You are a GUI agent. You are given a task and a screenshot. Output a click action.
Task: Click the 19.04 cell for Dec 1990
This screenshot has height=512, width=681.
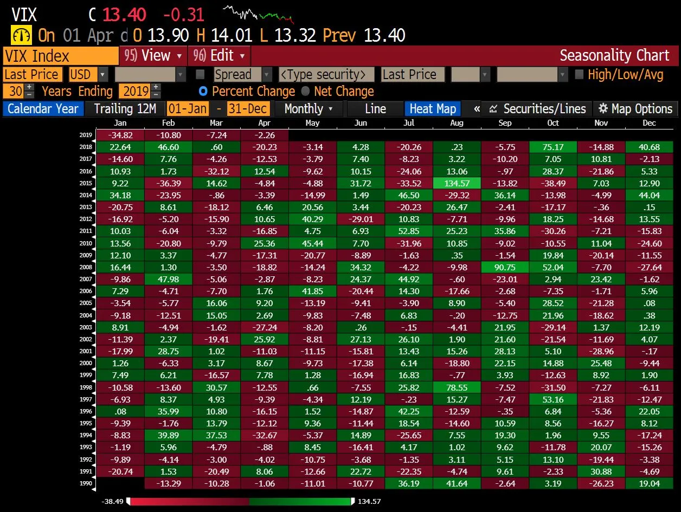click(649, 483)
